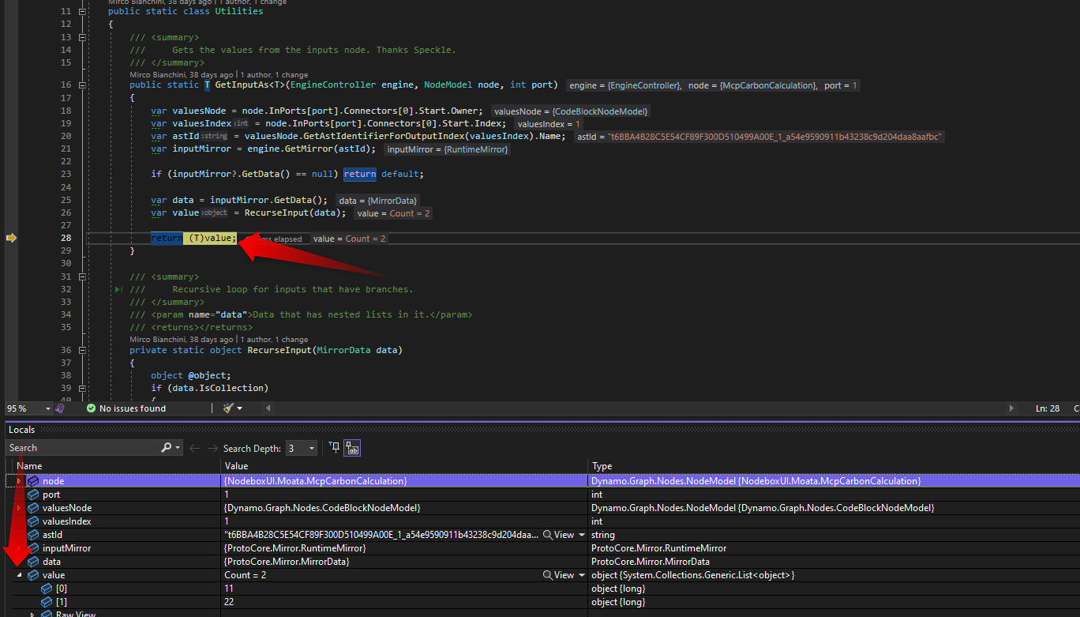Click the item icon beside '[0]'

(47, 589)
